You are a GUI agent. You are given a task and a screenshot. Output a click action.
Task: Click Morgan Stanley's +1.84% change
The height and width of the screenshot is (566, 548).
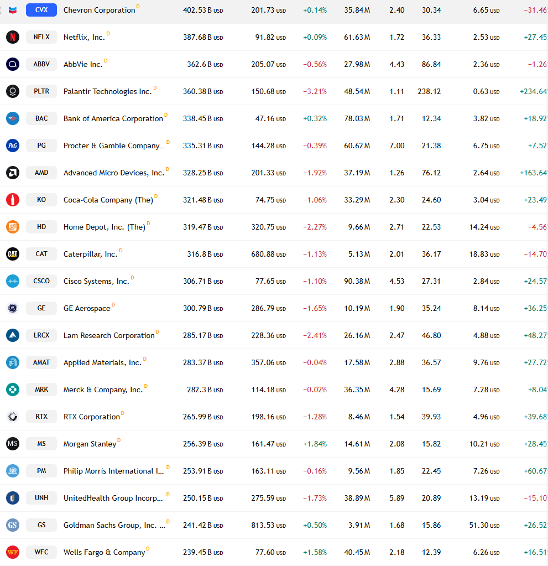tap(315, 444)
